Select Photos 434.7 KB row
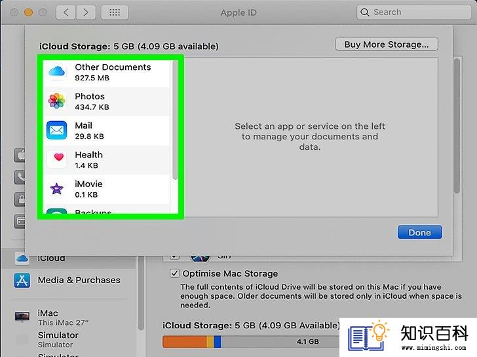Viewport: 477px width, 357px height. (x=106, y=101)
